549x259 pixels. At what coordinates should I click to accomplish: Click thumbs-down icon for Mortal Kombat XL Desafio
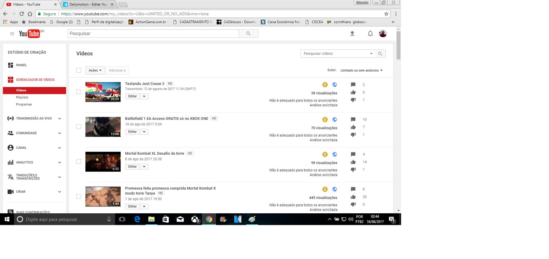coord(353,169)
